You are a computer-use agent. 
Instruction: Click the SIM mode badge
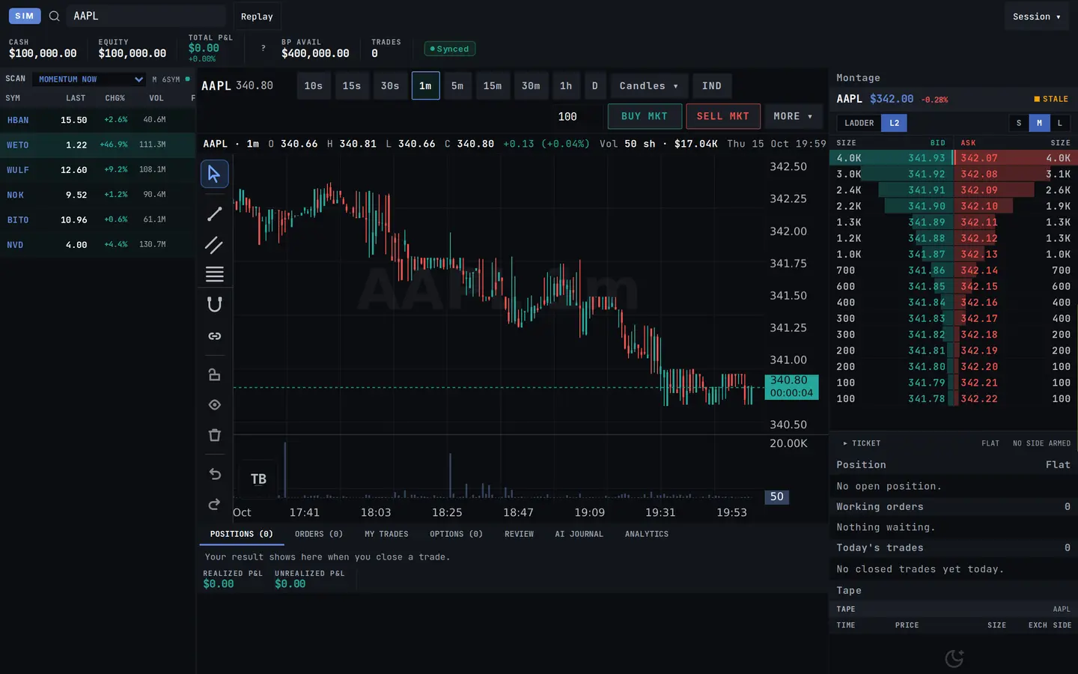point(25,16)
